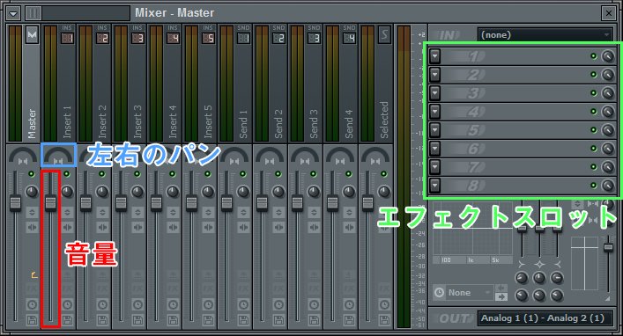Click swap stereo channels icon on Master track
The width and height of the screenshot is (623, 336).
(x=32, y=227)
